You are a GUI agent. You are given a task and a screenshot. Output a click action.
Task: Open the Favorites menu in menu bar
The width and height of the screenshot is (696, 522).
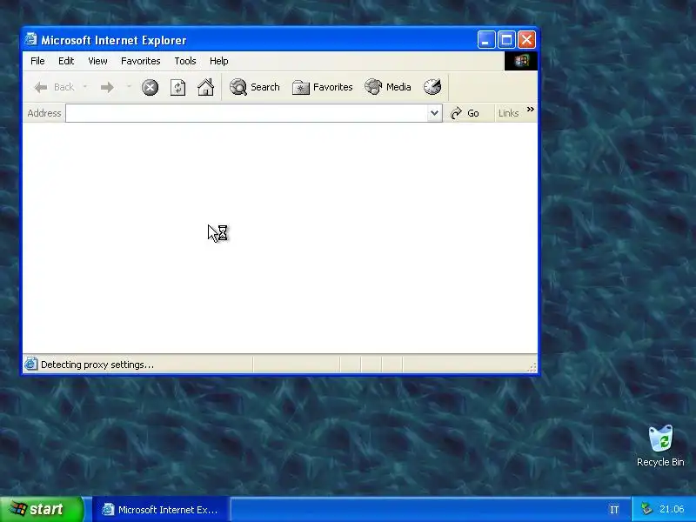coord(141,61)
